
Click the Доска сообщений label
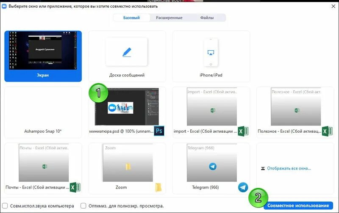127,75
